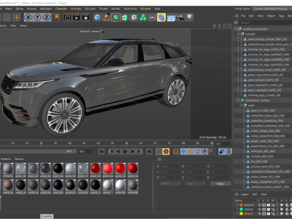Open the Material manager menu

pyautogui.click(x=6, y=159)
